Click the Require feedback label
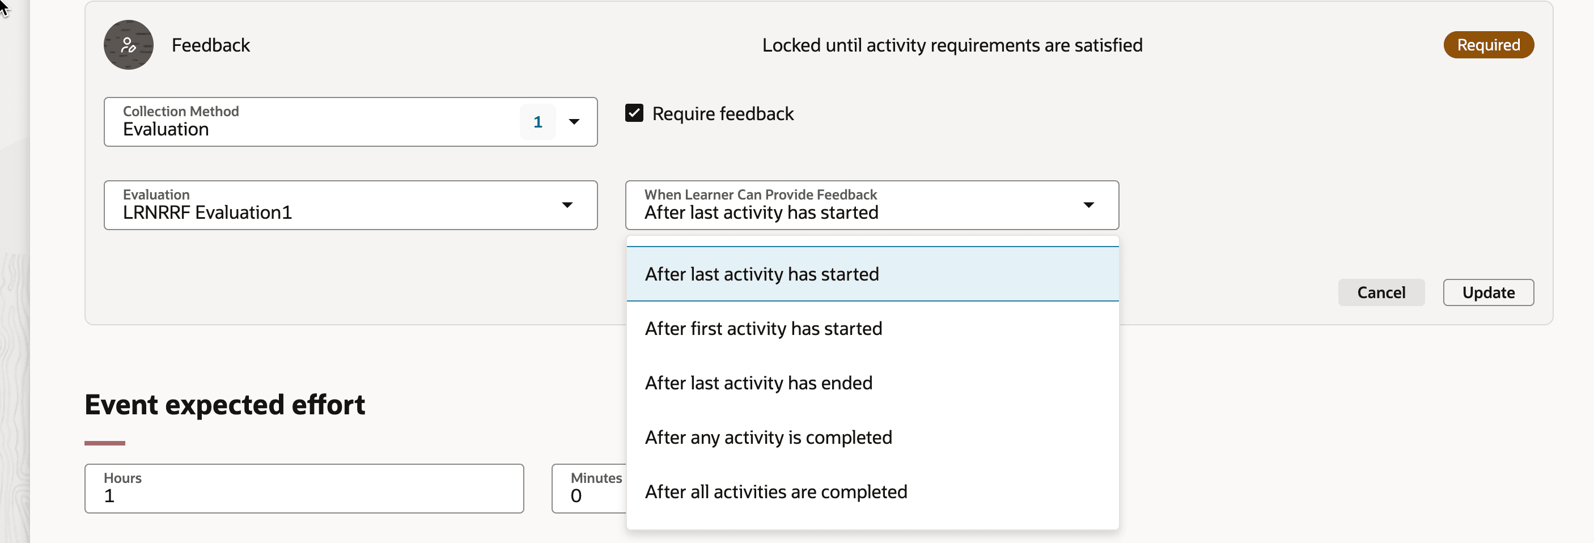The image size is (1594, 543). (x=724, y=113)
